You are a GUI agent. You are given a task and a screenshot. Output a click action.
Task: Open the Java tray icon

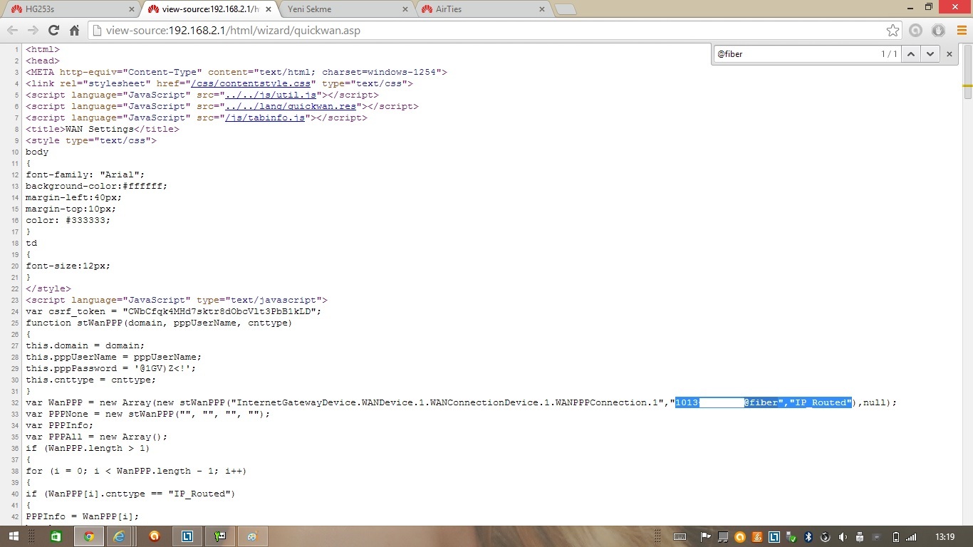758,537
